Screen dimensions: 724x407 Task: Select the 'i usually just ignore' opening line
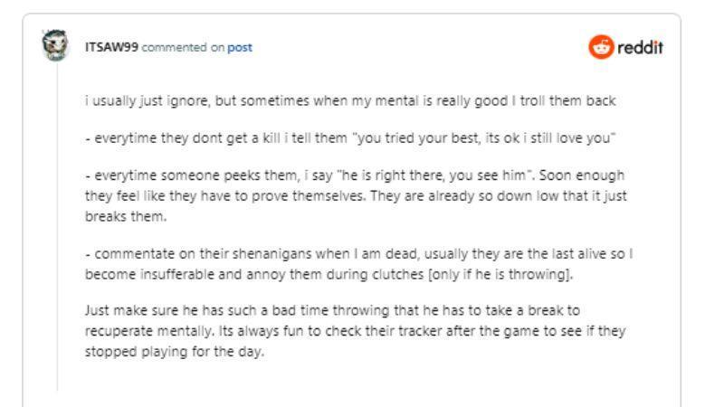350,100
